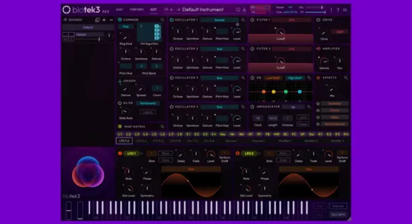Click the Poly voice mode button
The width and height of the screenshot is (412, 224).
(x=126, y=26)
